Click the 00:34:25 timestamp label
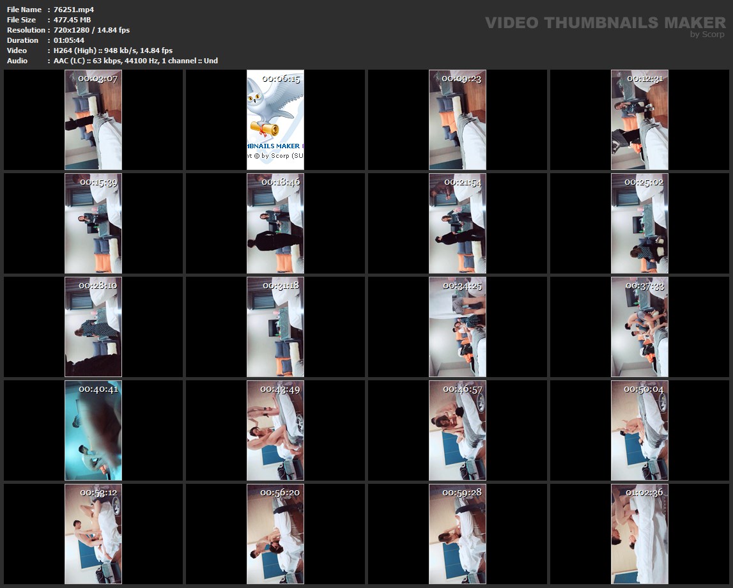 pyautogui.click(x=463, y=286)
